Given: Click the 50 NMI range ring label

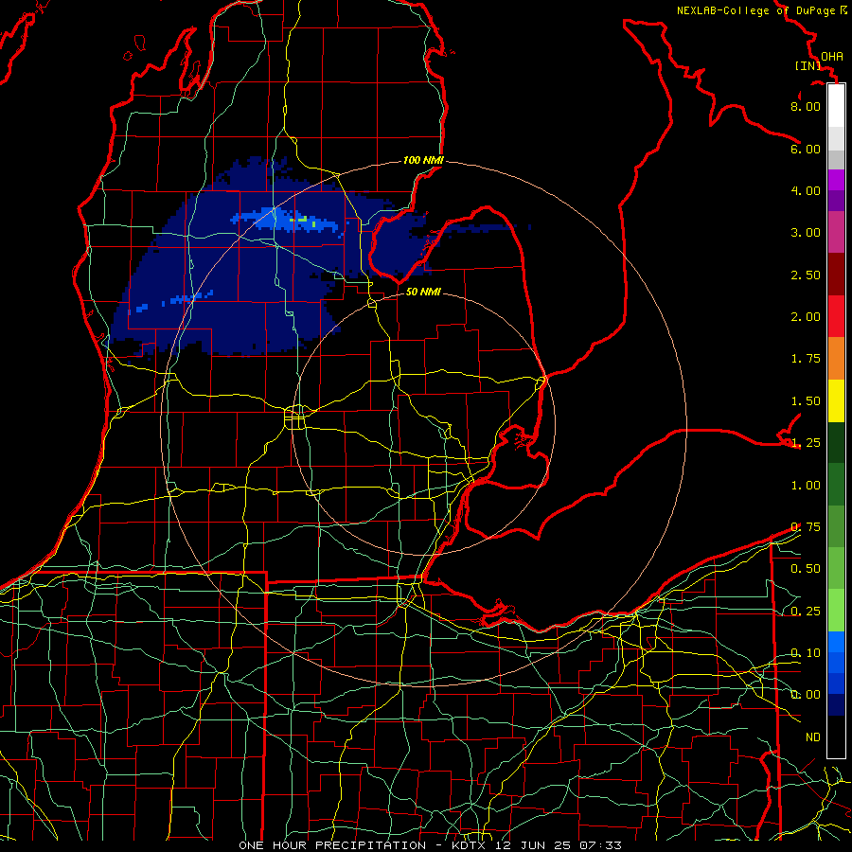Looking at the screenshot, I should [x=423, y=292].
